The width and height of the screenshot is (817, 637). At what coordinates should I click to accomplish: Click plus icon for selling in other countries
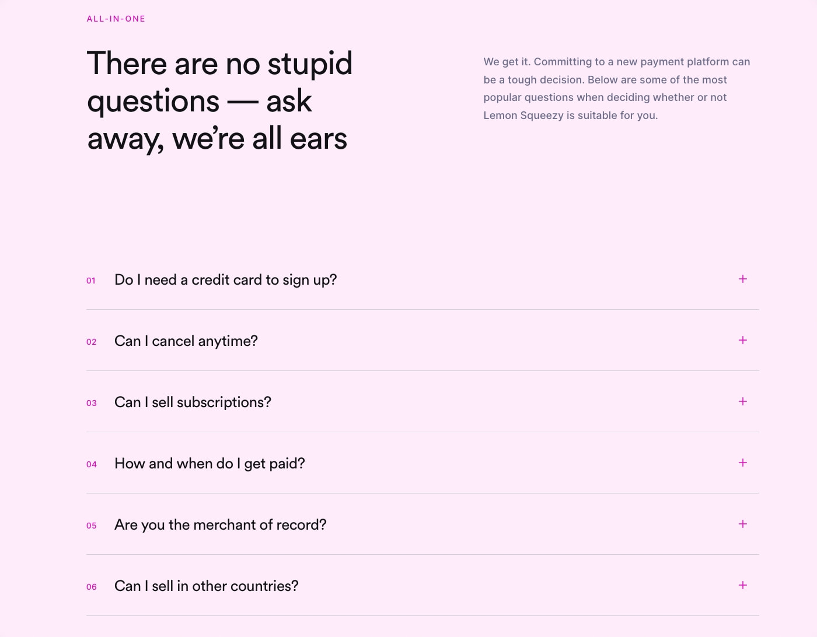pos(742,585)
